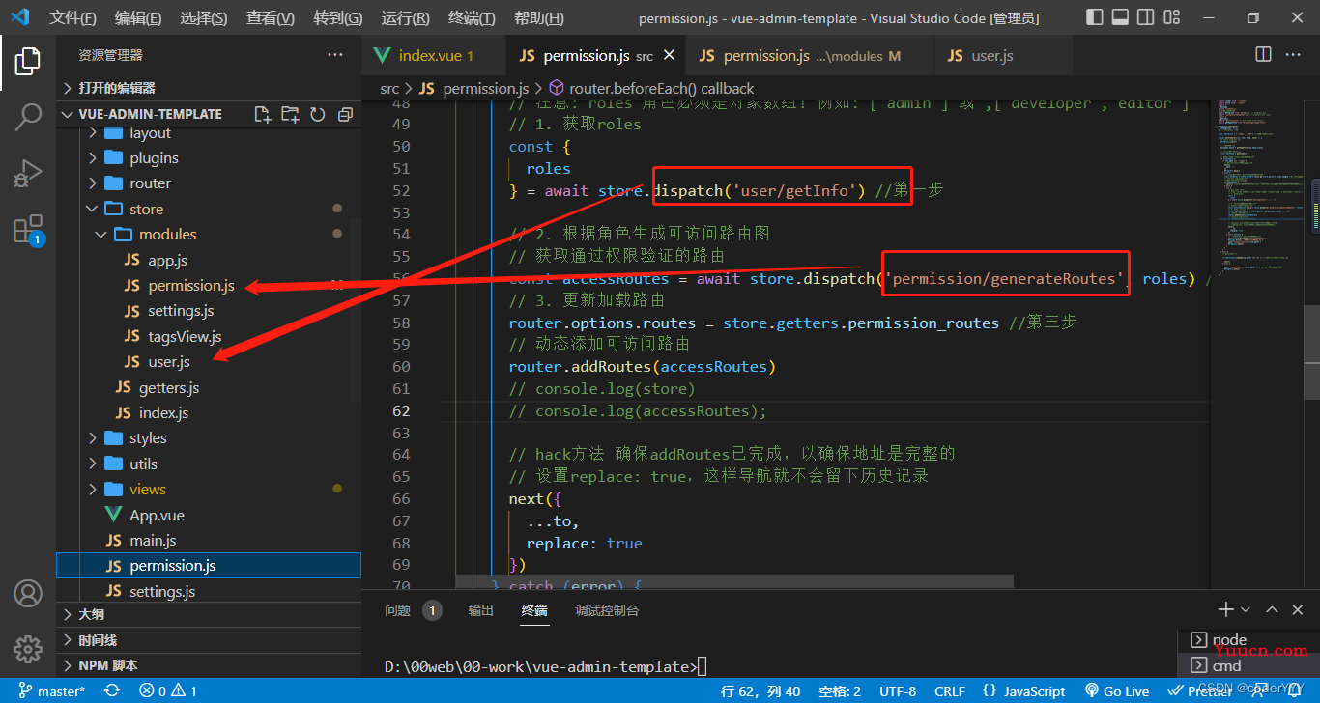Screen dimensions: 1320x703
Task: Open the 编辑(E) menu
Action: coord(138,18)
